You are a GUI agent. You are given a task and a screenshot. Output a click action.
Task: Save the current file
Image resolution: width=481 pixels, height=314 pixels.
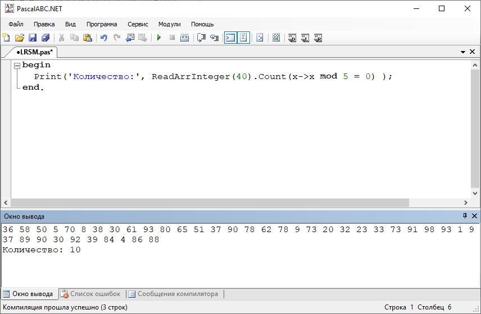(32, 38)
